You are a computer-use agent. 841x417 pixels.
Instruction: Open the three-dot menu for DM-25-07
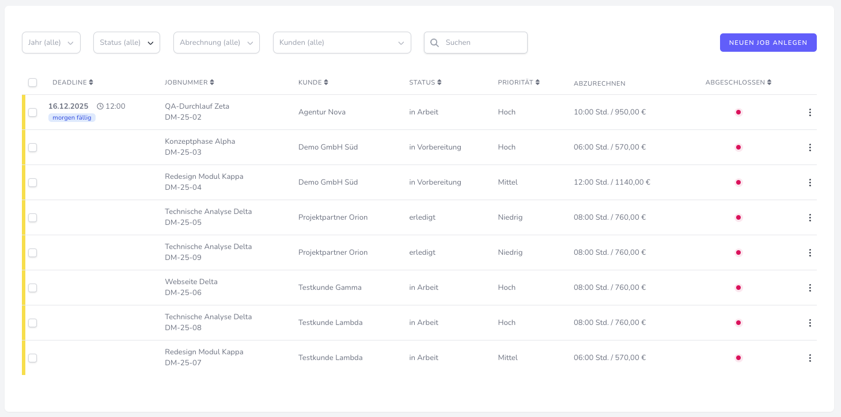coord(810,358)
